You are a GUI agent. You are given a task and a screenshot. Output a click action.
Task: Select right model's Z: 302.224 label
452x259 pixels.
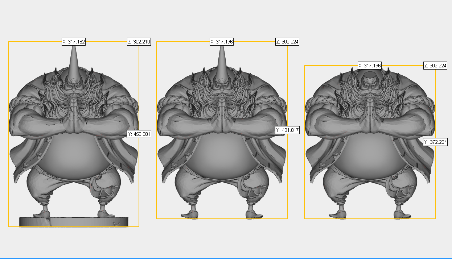click(x=435, y=66)
